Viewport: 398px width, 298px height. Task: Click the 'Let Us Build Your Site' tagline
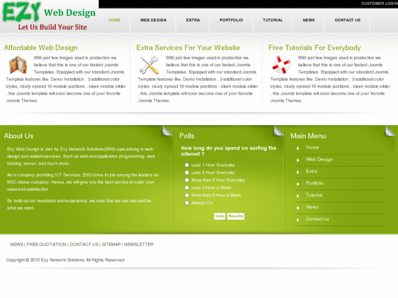click(53, 27)
